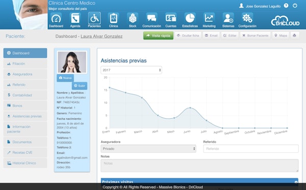
Task: Open the Stock boxes icon
Action: coord(133,18)
